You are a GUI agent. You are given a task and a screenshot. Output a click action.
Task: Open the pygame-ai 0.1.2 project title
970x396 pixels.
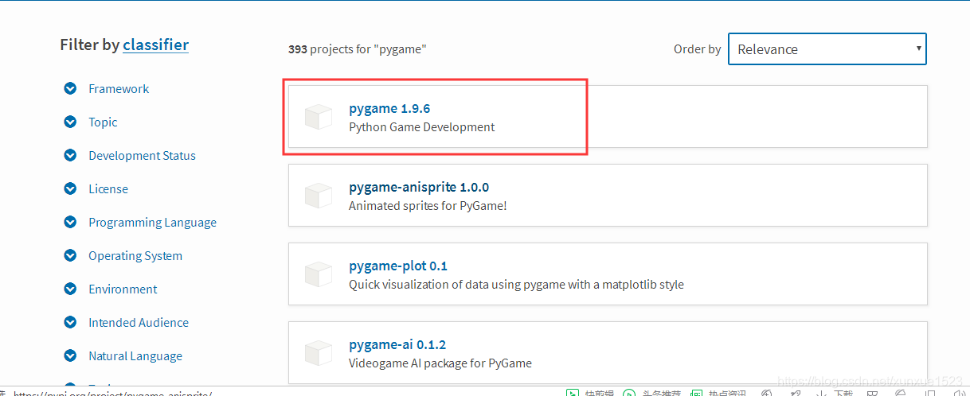point(397,345)
